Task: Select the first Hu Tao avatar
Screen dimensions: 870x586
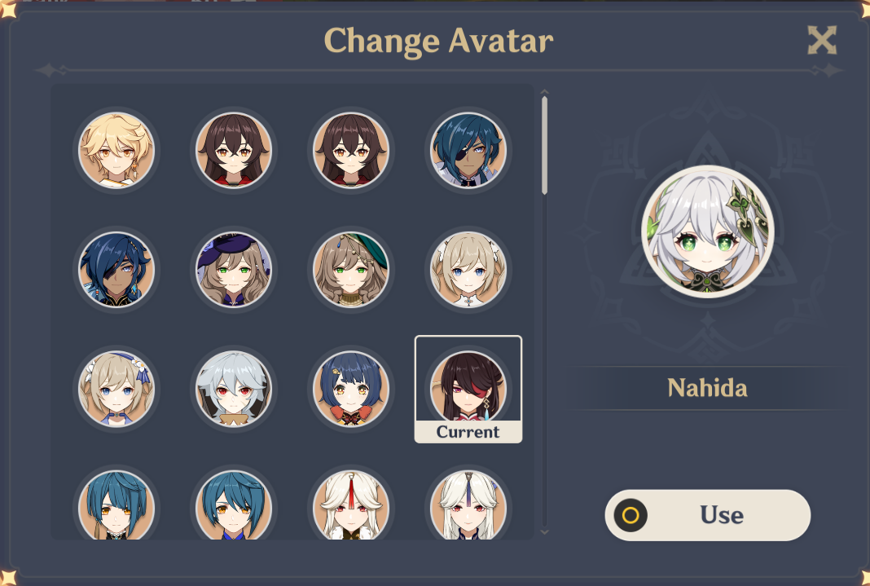Action: (234, 151)
